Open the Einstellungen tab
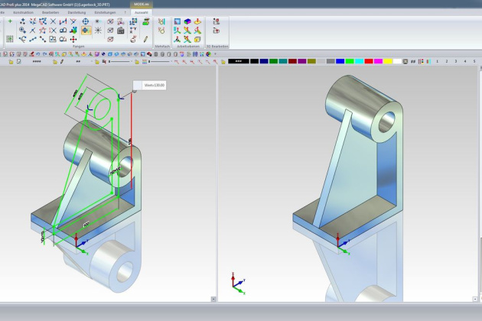The width and height of the screenshot is (482, 321). [x=105, y=12]
